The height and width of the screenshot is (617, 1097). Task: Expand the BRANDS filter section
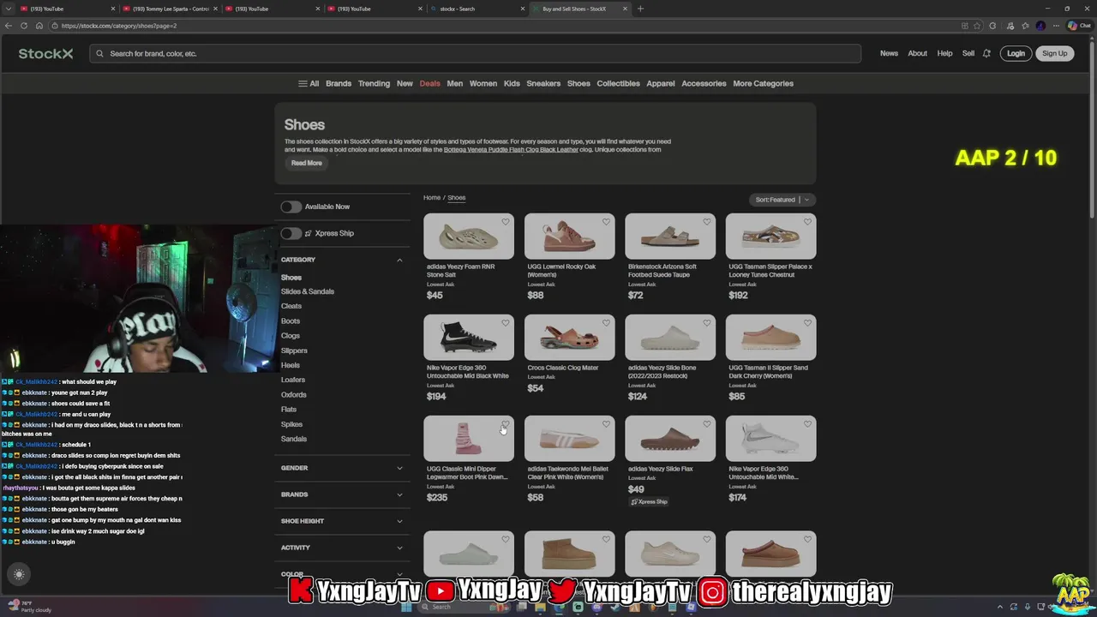click(x=341, y=494)
